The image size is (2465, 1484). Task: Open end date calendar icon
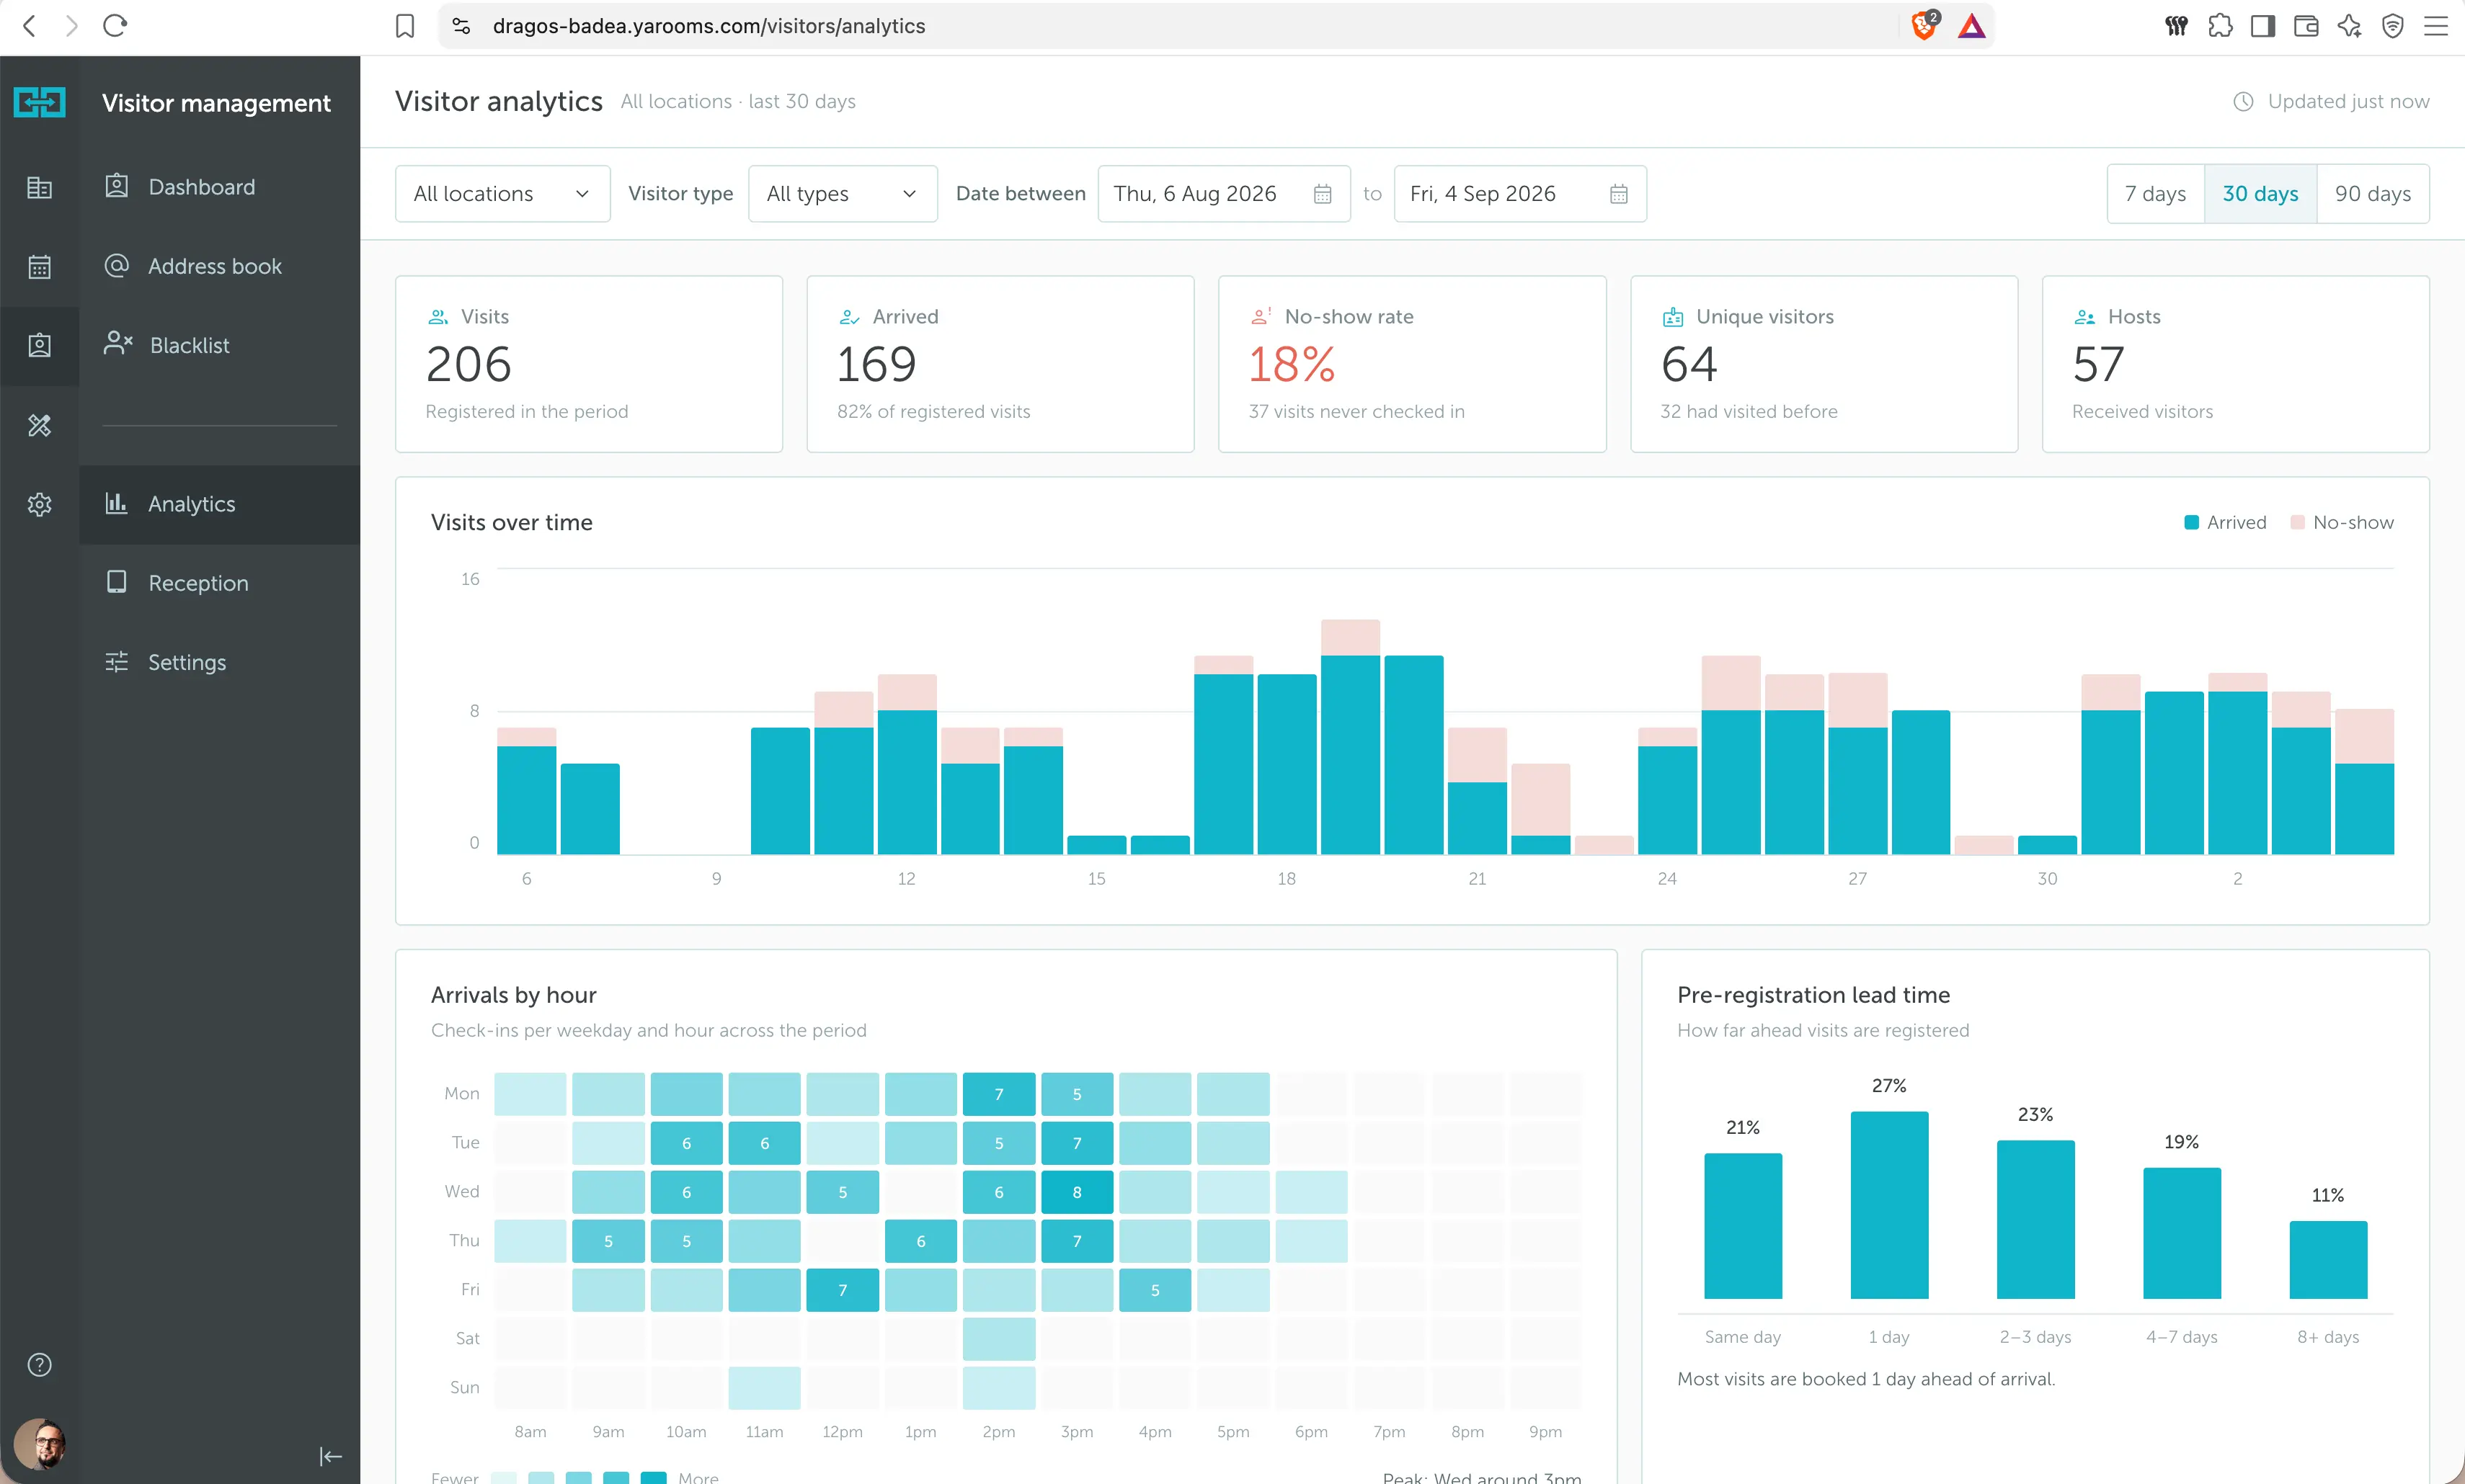point(1619,194)
